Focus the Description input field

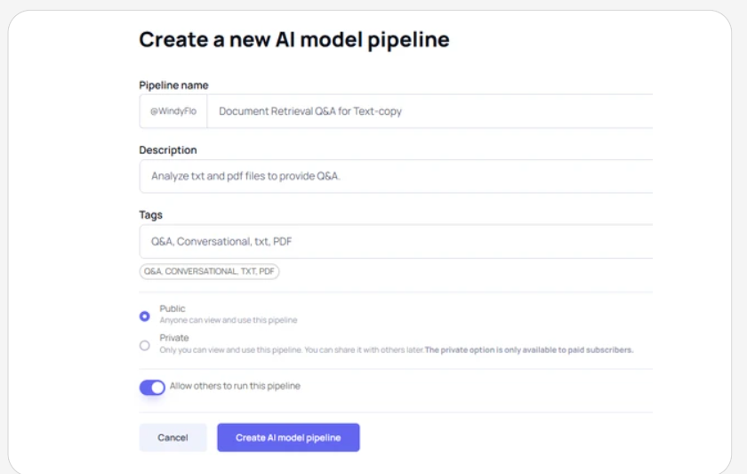(x=396, y=176)
